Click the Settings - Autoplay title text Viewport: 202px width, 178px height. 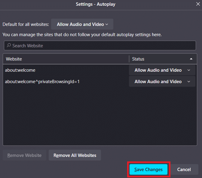(x=95, y=5)
